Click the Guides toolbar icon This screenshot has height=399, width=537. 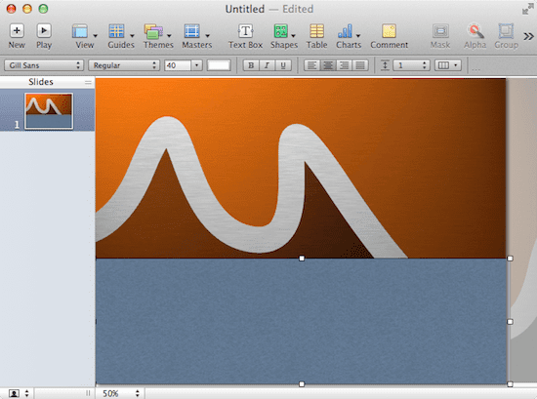[116, 31]
